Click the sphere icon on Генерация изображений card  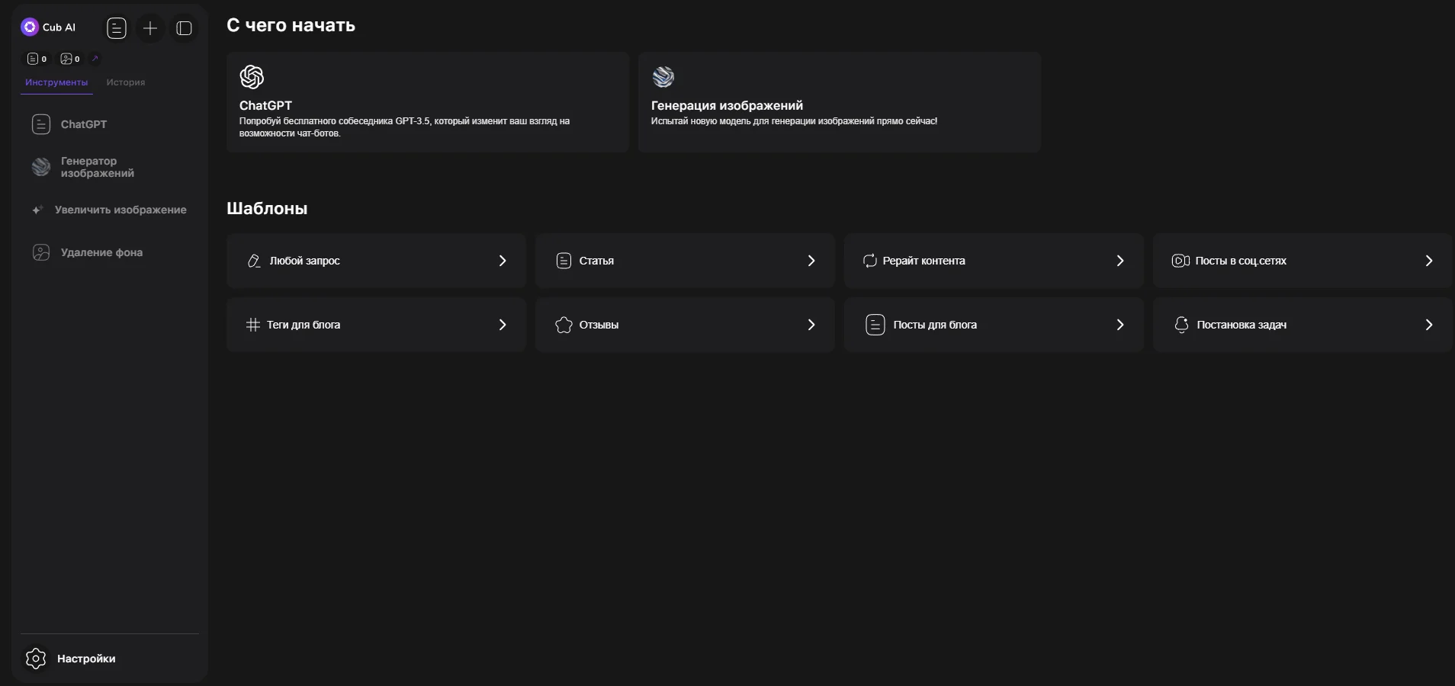[663, 77]
